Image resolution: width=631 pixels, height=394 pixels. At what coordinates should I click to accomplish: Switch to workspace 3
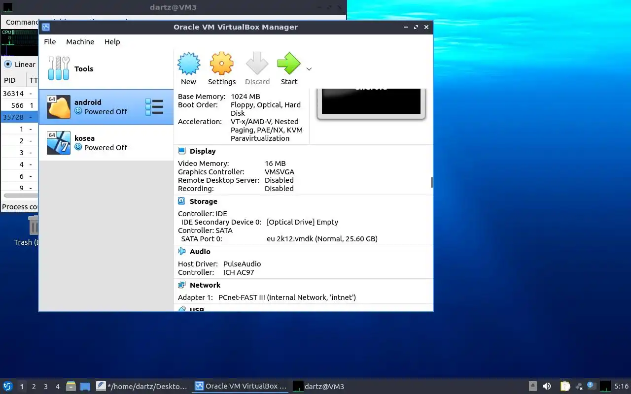[46, 387]
